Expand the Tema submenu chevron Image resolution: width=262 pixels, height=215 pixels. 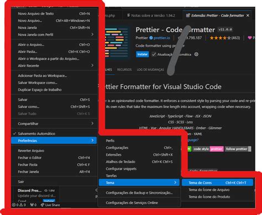(x=175, y=182)
